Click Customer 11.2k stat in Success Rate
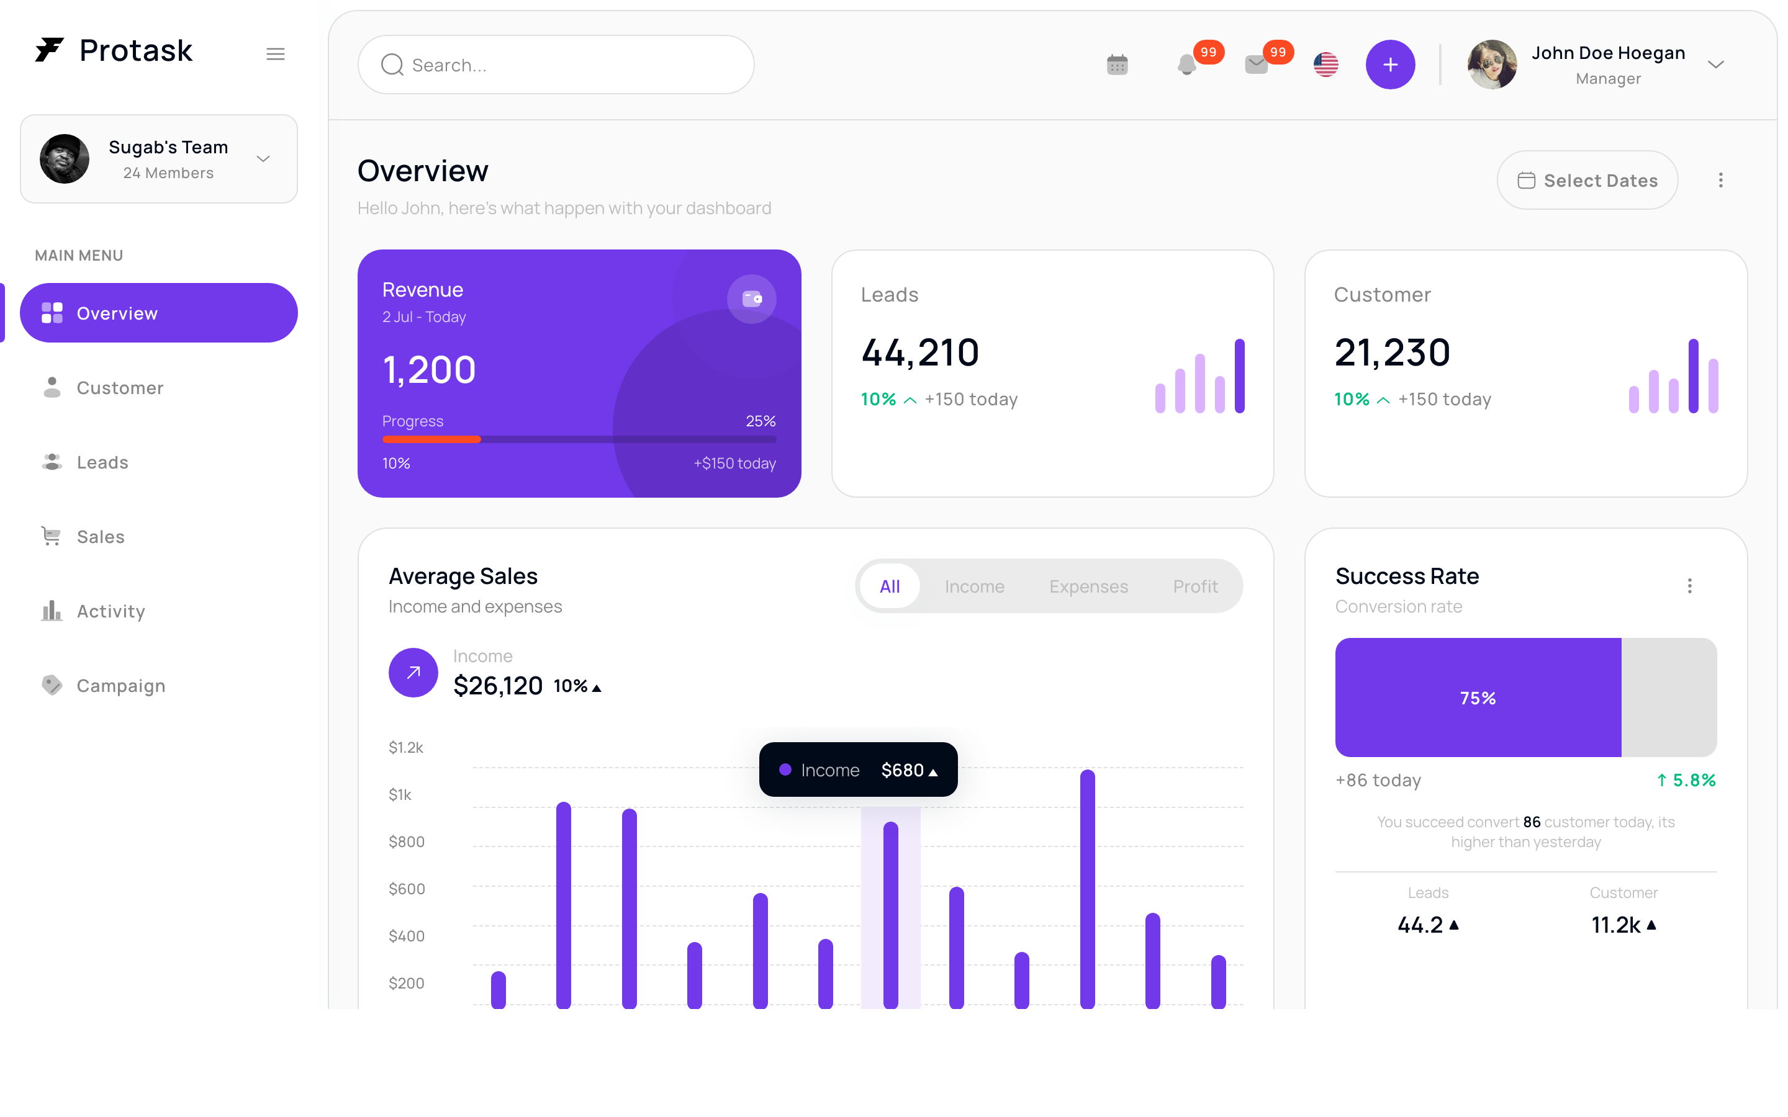This screenshot has width=1788, height=1117. tap(1623, 925)
